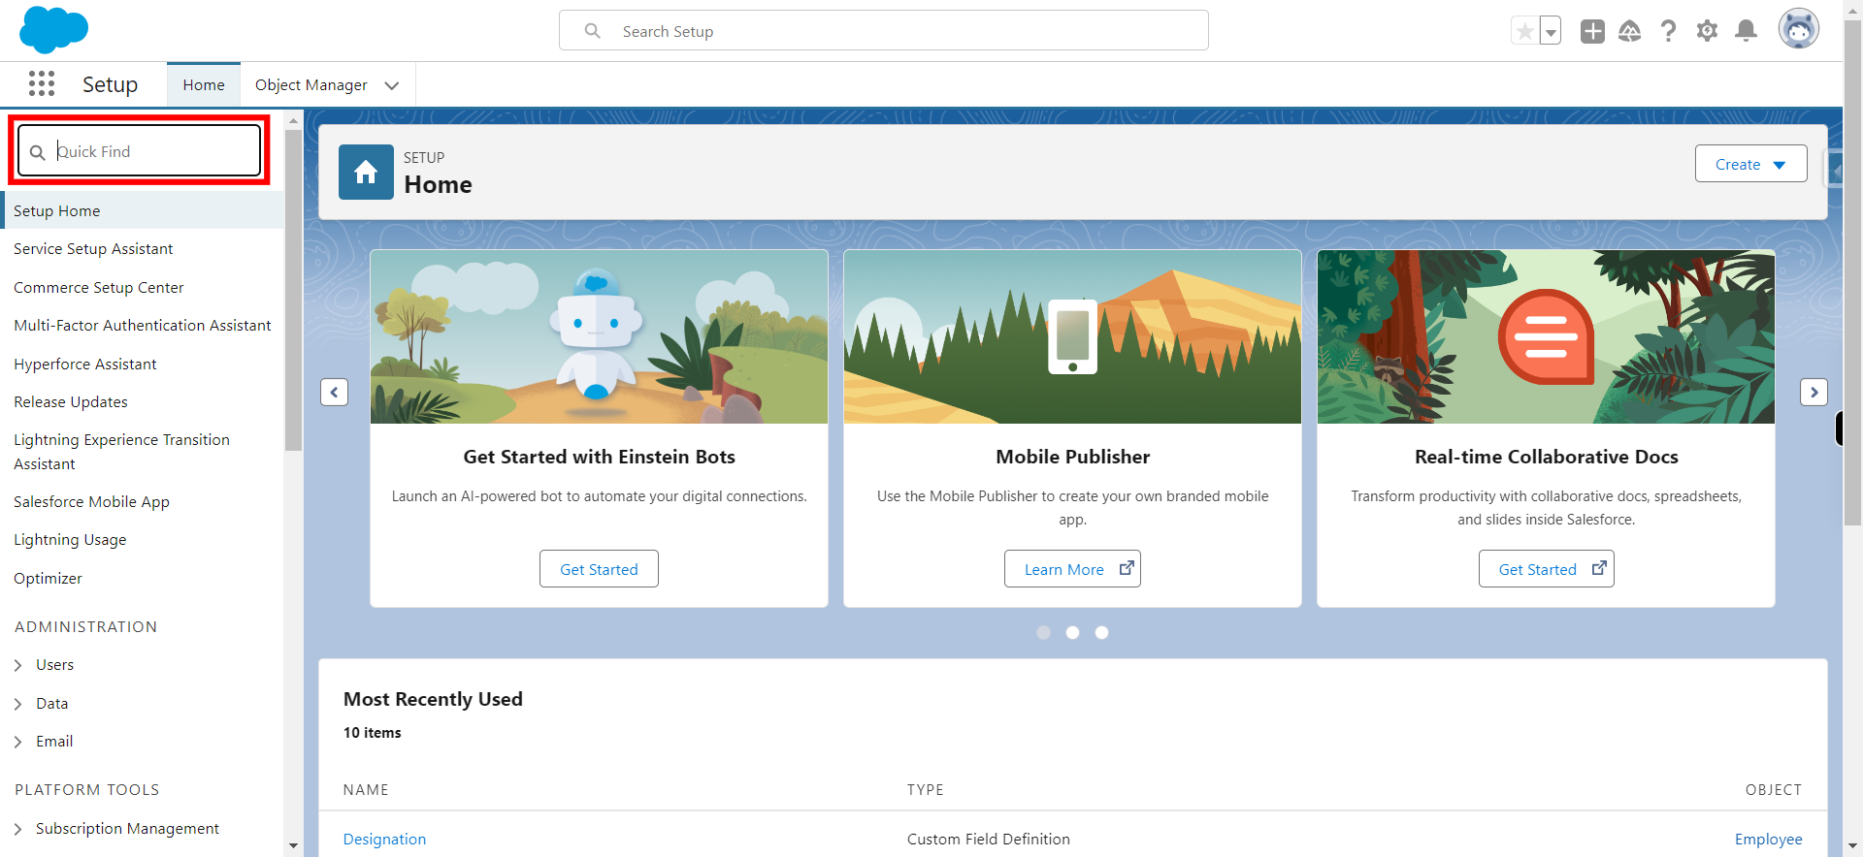The width and height of the screenshot is (1863, 857).
Task: Click Get Started for Einstein Bots
Action: click(x=599, y=569)
